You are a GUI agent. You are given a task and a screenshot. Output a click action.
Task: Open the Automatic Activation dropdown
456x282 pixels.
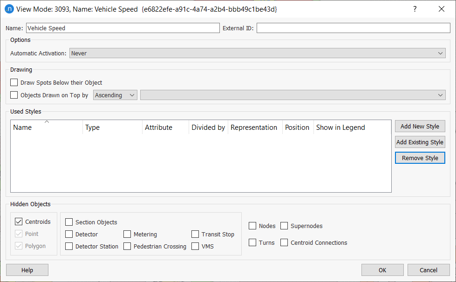[258, 54]
